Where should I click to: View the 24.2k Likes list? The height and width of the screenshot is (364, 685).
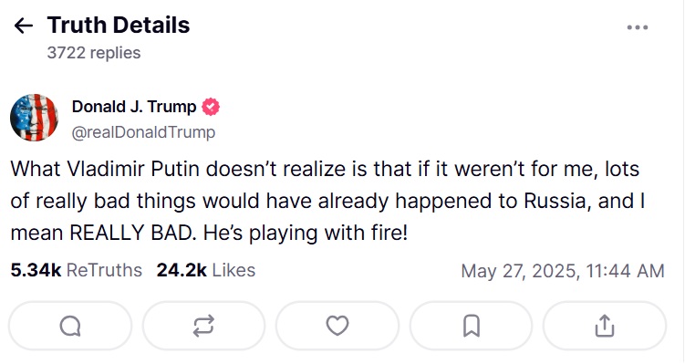click(x=206, y=270)
